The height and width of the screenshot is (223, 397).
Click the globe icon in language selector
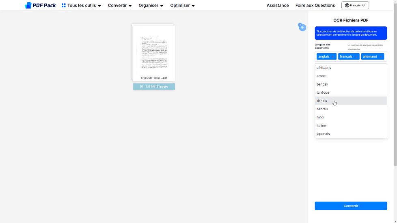(347, 5)
